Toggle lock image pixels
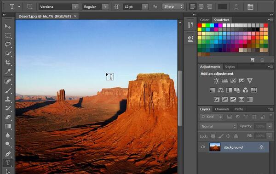 pyautogui.click(x=221, y=136)
